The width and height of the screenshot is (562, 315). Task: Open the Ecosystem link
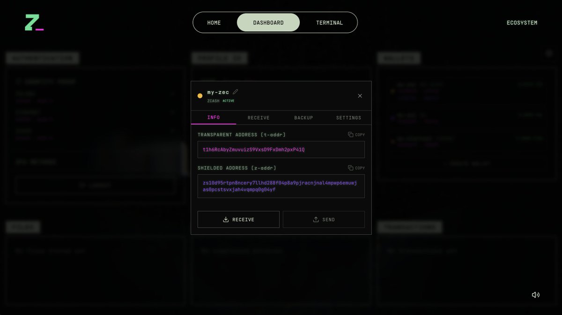(522, 22)
